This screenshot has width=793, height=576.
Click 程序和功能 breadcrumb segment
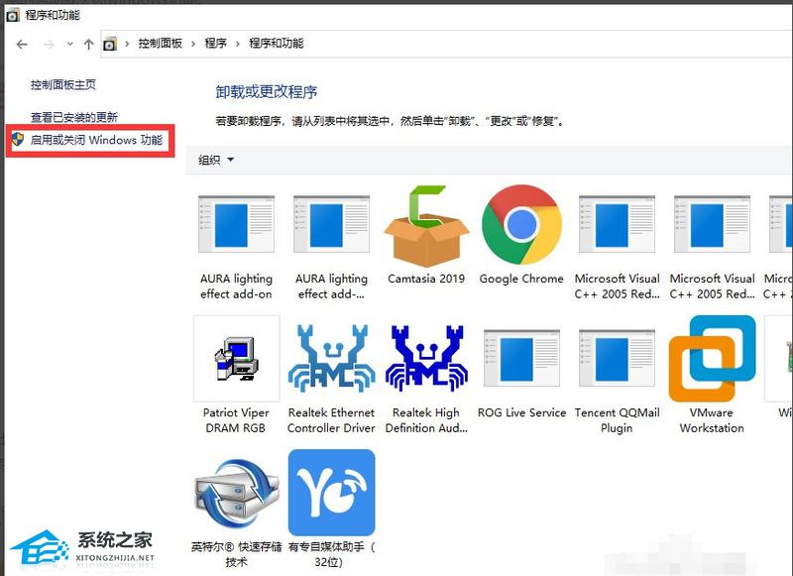tap(277, 44)
